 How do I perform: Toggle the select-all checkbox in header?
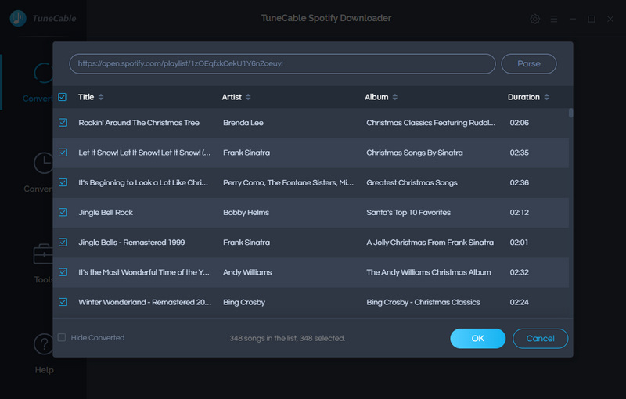click(63, 97)
